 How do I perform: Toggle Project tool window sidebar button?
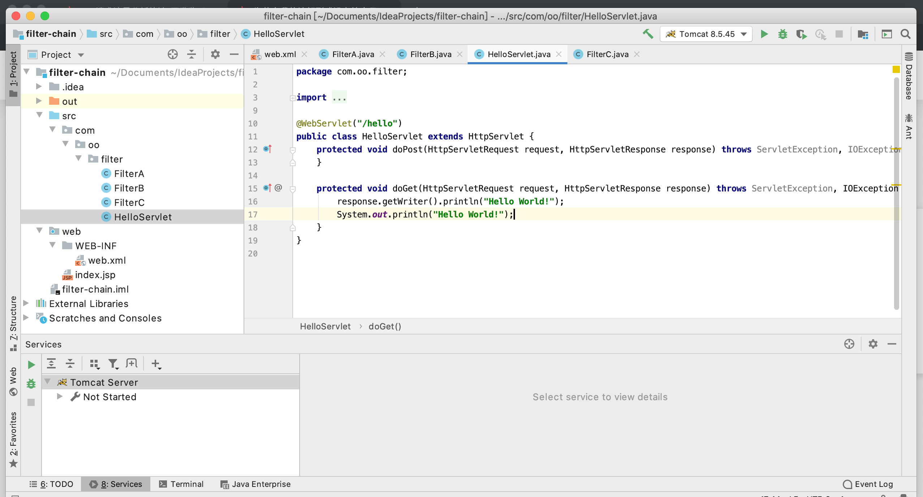pos(13,75)
